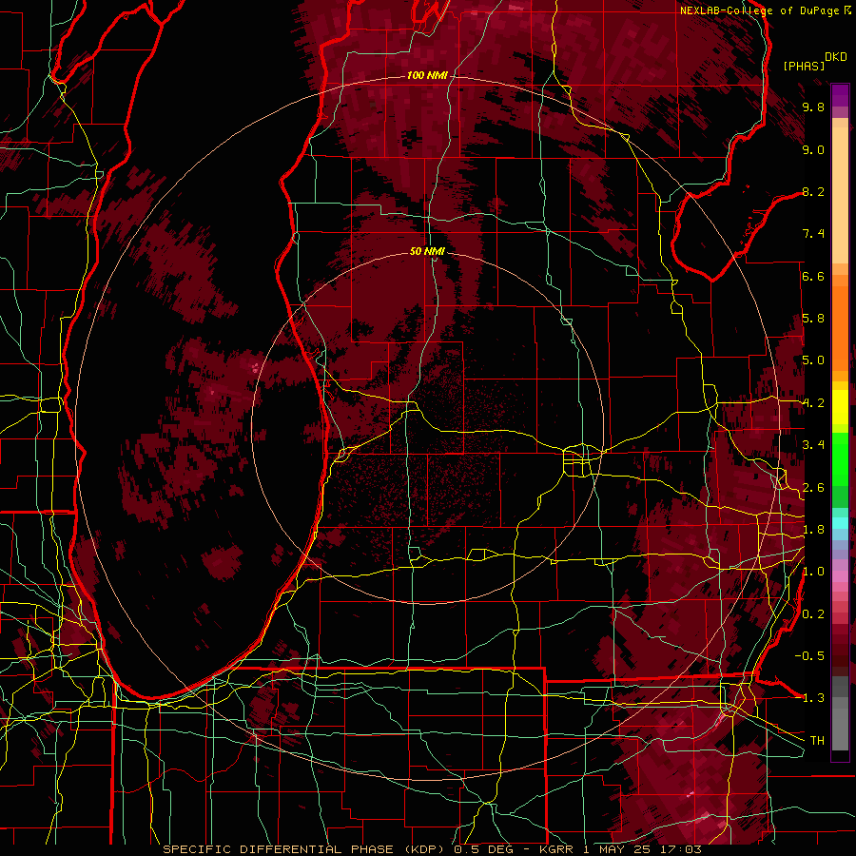Click the 50 NMI range ring label
Image resolution: width=856 pixels, height=856 pixels.
coord(427,251)
